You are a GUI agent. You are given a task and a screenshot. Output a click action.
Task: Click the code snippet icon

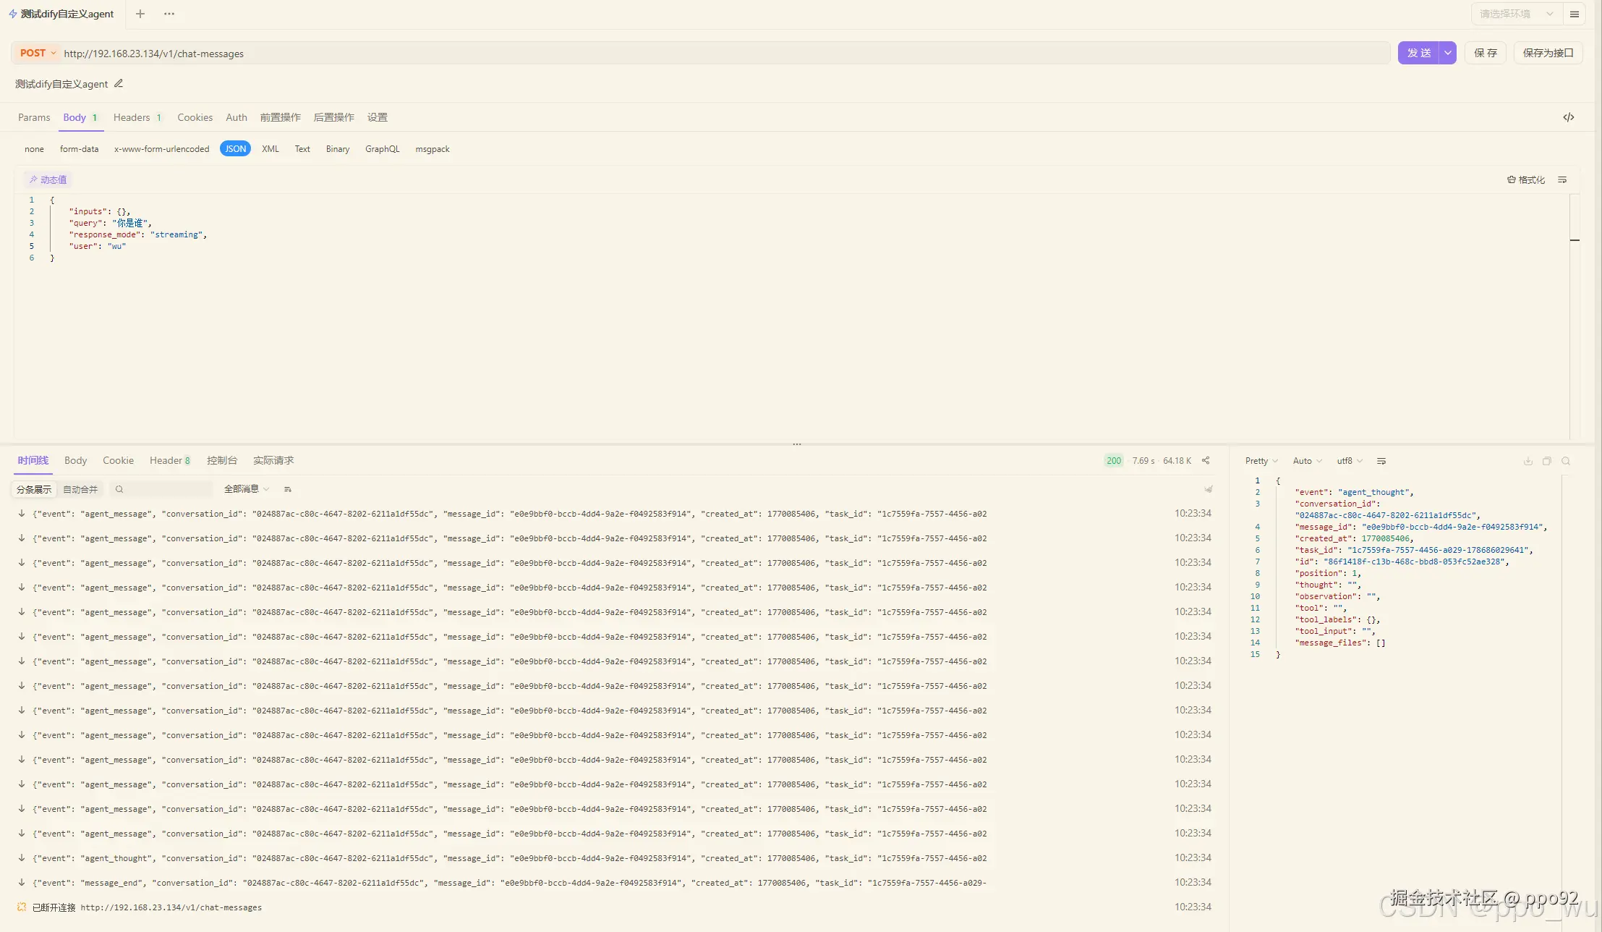tap(1568, 117)
